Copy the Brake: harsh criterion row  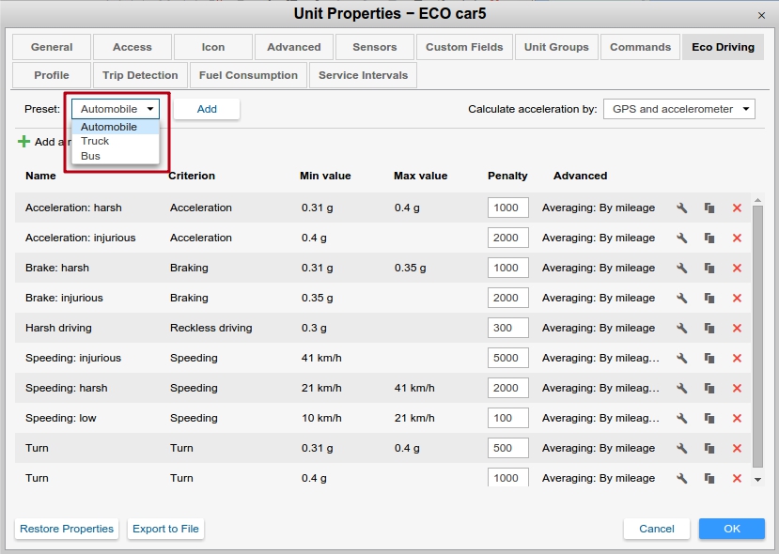point(709,268)
